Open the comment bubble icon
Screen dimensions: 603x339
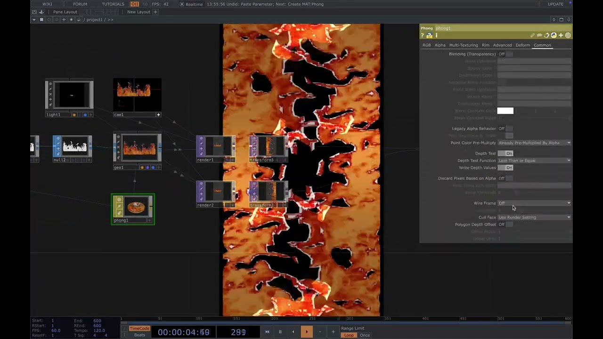coord(539,36)
